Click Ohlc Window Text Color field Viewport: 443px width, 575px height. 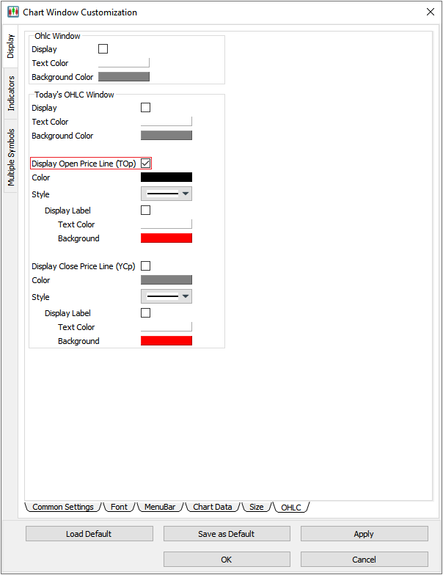(123, 63)
